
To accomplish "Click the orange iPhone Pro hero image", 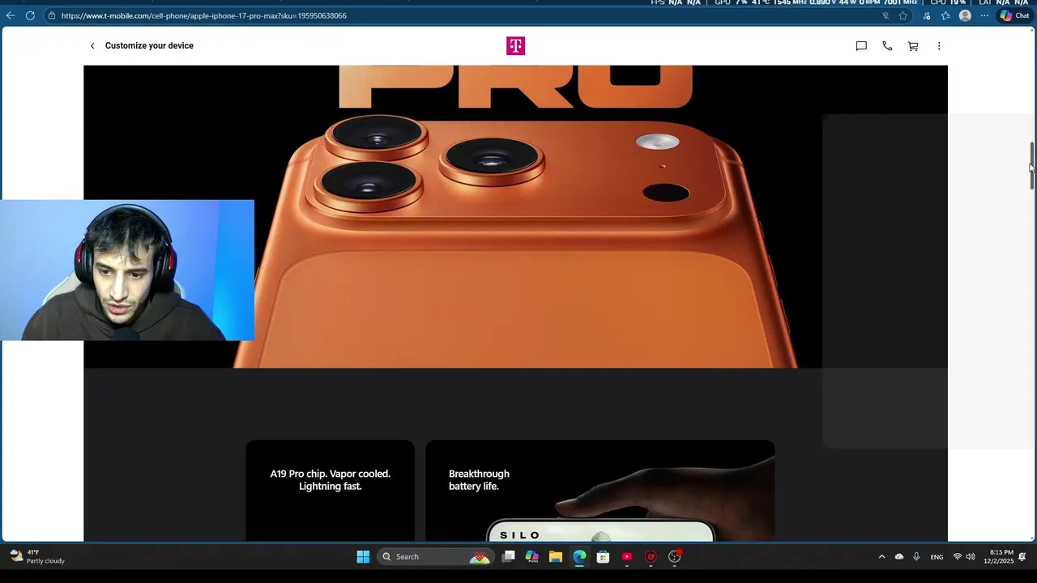I will (515, 217).
